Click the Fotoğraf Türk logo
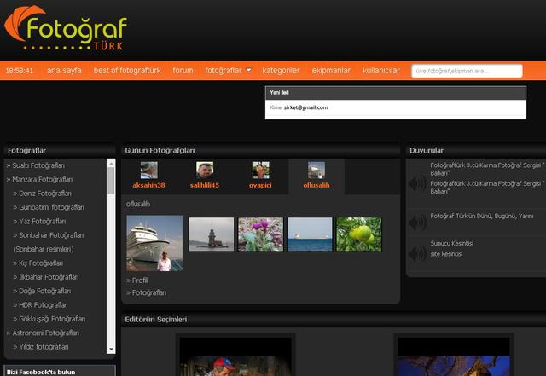546x376 pixels. (x=66, y=28)
